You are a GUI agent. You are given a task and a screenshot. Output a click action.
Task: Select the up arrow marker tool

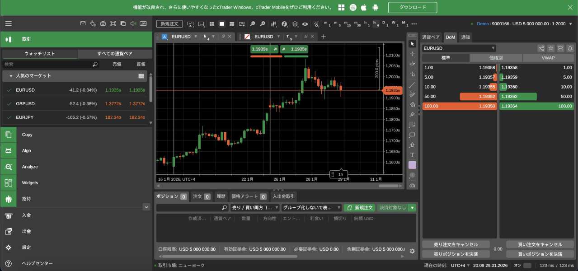[x=412, y=145]
